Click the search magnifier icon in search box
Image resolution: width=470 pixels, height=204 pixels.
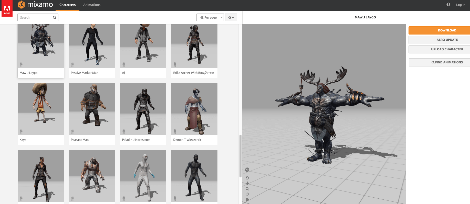pyautogui.click(x=55, y=17)
